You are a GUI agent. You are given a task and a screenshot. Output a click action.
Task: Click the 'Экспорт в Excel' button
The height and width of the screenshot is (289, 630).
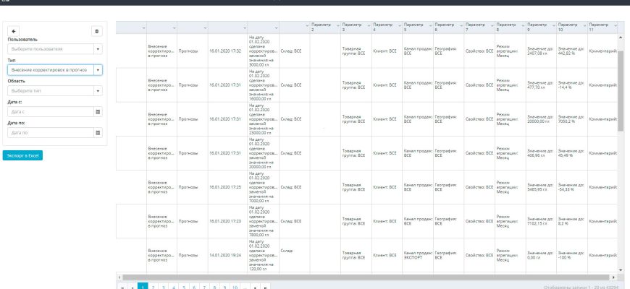point(23,155)
